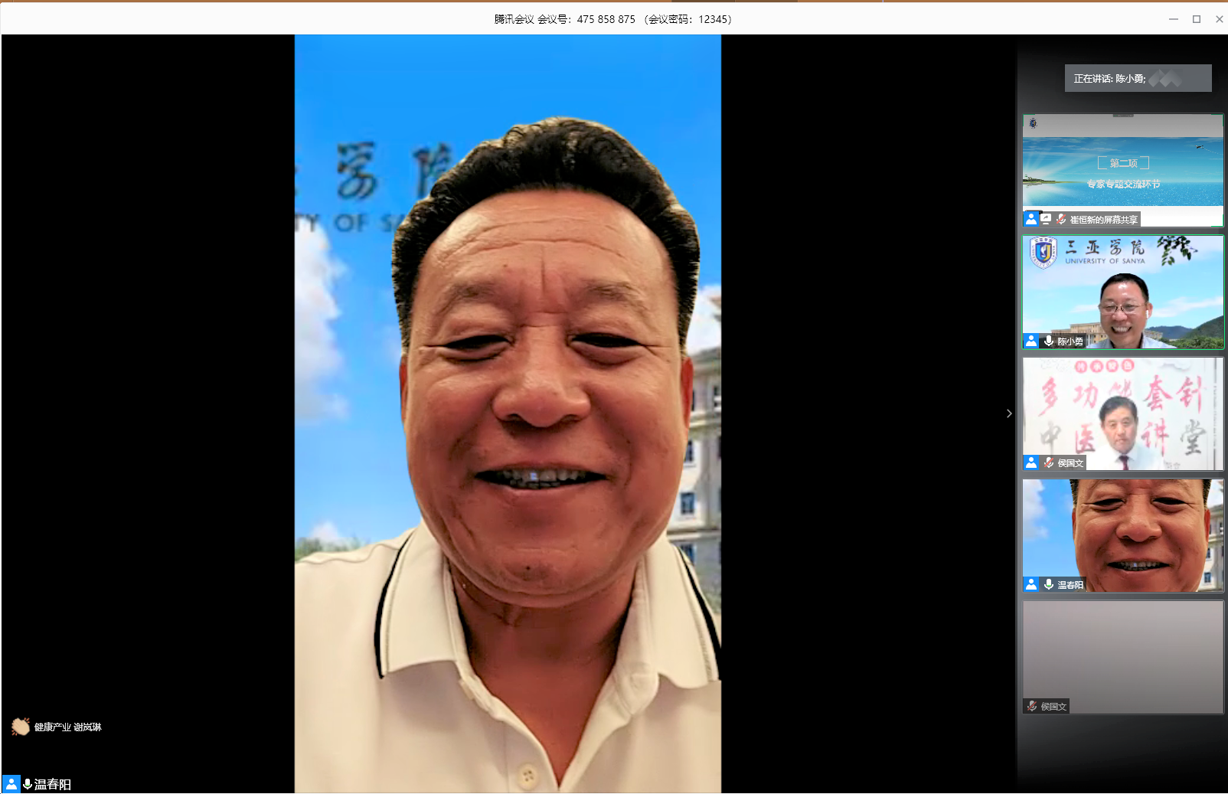Click the main speaker video area
This screenshot has width=1228, height=794.
[x=508, y=413]
